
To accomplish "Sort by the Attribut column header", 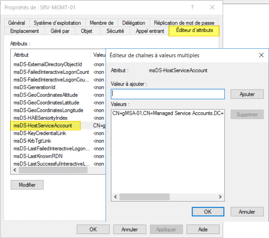I will [x=51, y=55].
